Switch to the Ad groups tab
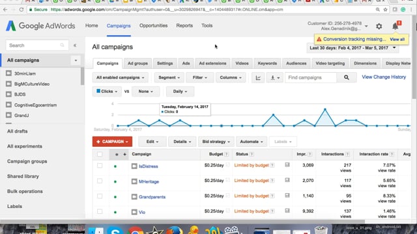This screenshot has width=417, height=234. click(x=137, y=64)
